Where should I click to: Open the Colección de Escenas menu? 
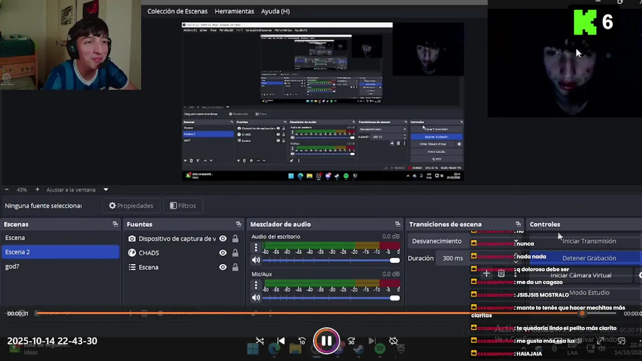(177, 11)
